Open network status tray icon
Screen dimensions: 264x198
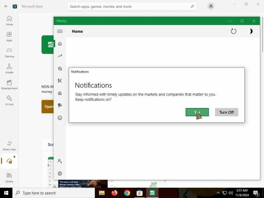coord(225,193)
